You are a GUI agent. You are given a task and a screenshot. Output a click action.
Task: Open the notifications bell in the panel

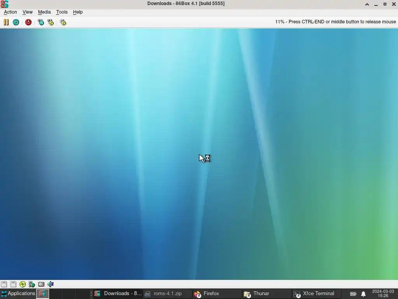tap(363, 294)
